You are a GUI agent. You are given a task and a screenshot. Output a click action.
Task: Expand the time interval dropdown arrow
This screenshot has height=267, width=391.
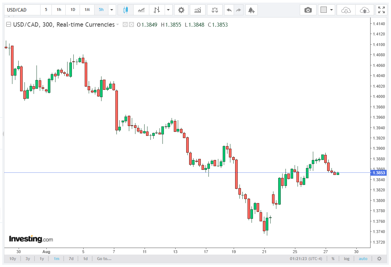click(112, 10)
